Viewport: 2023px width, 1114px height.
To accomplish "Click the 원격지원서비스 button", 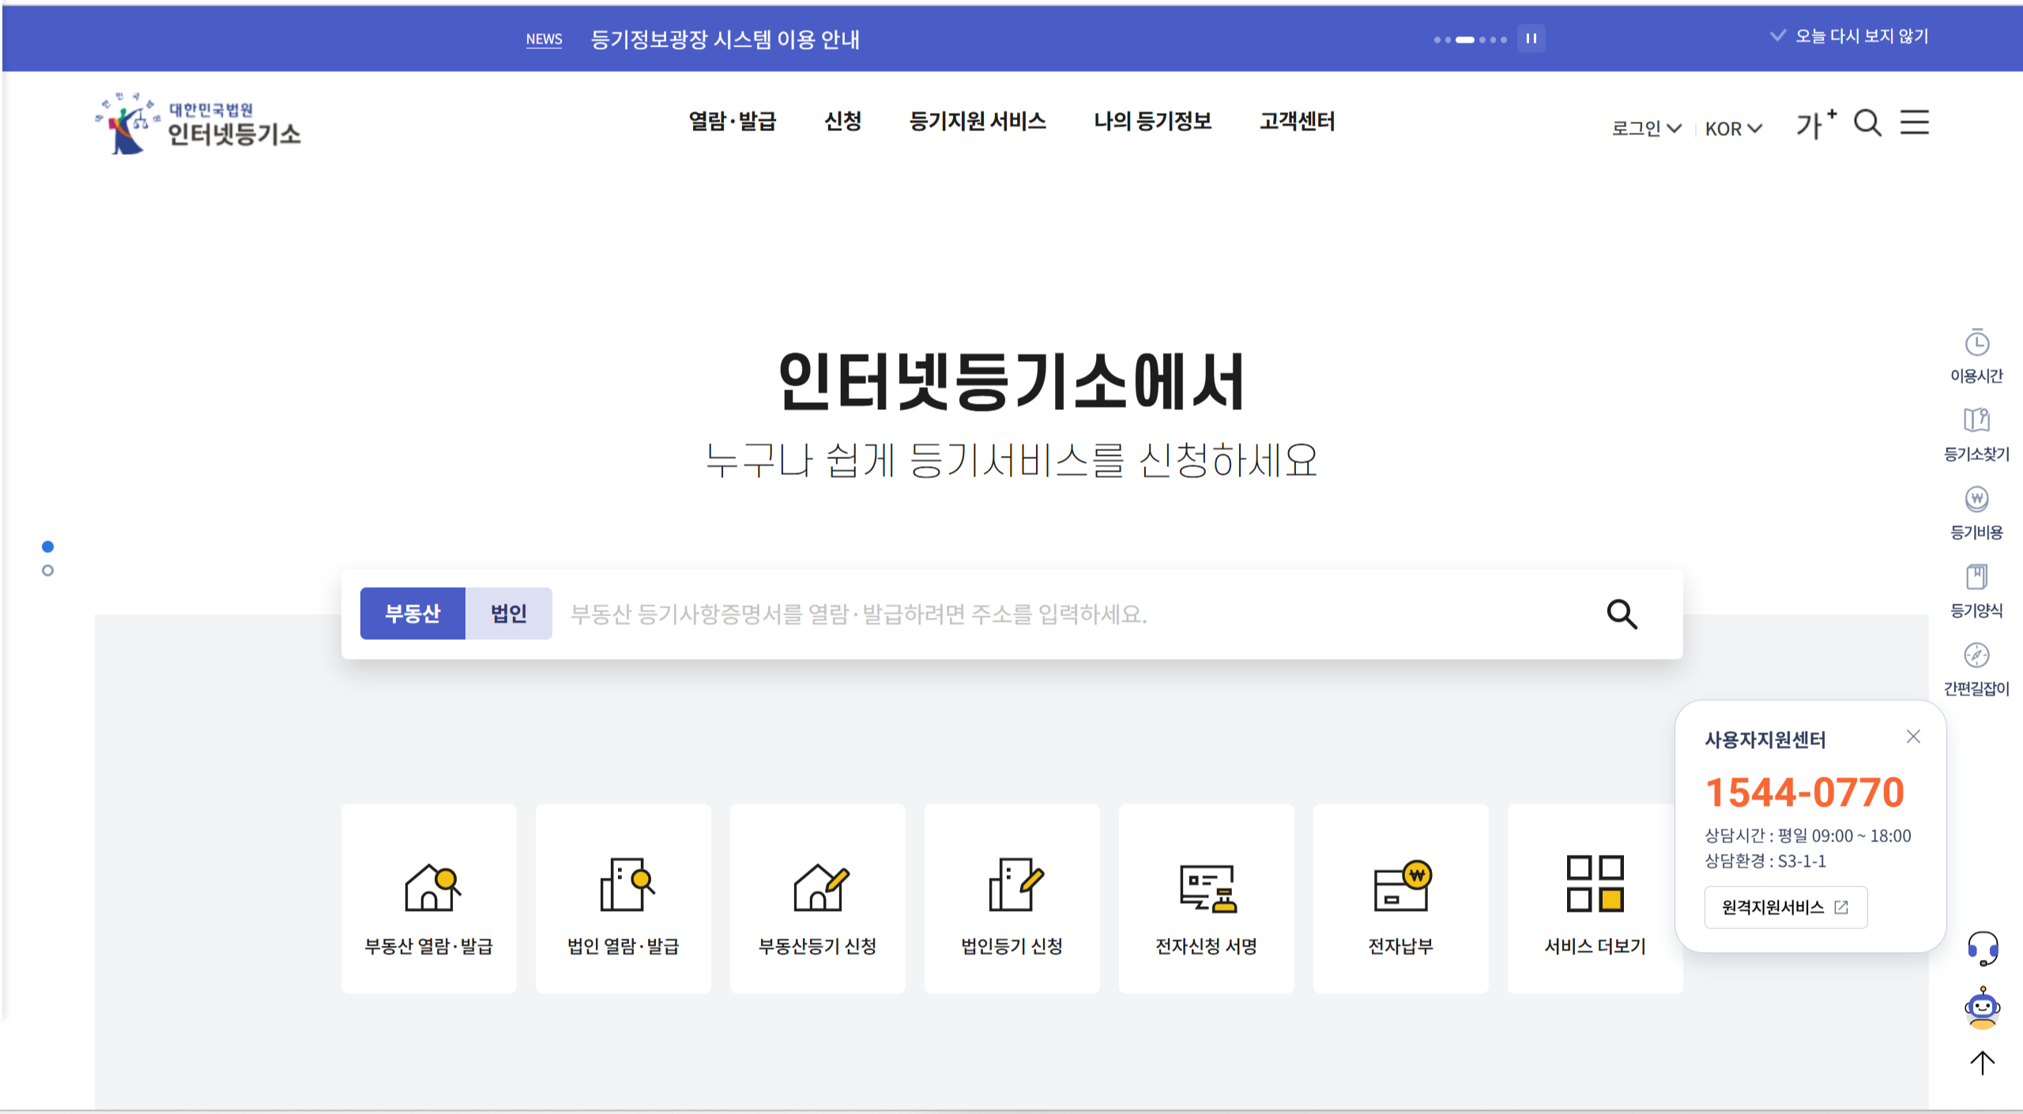I will pos(1786,907).
